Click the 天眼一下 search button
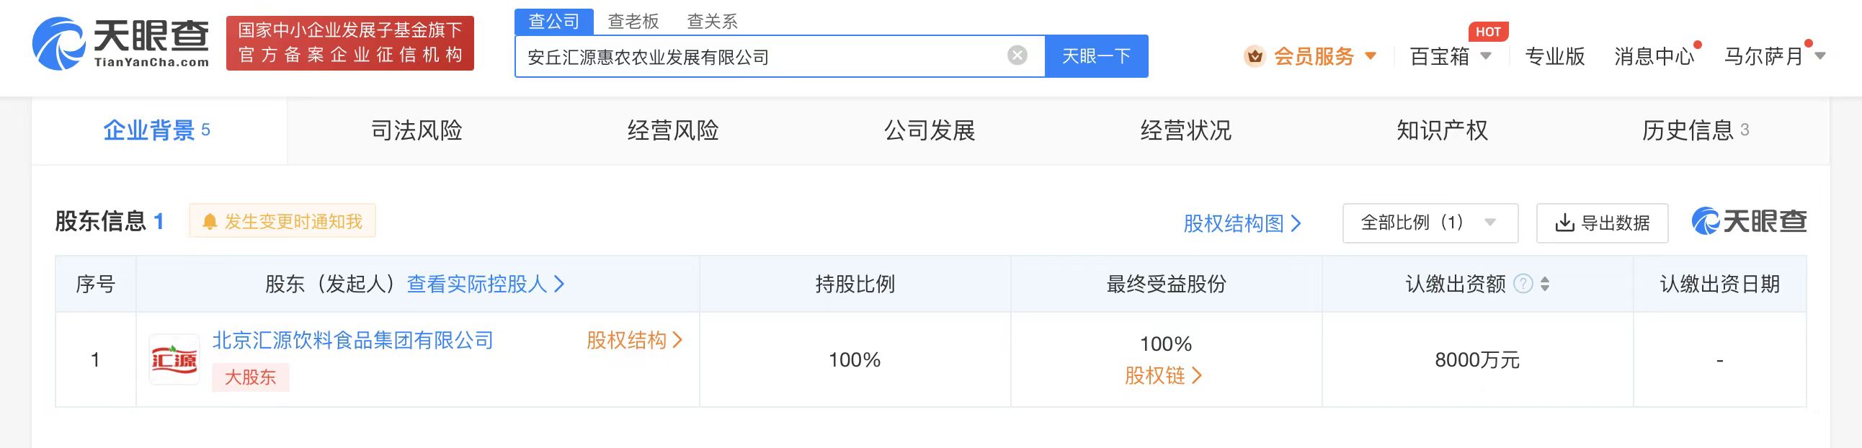The height and width of the screenshot is (448, 1862). (1097, 55)
